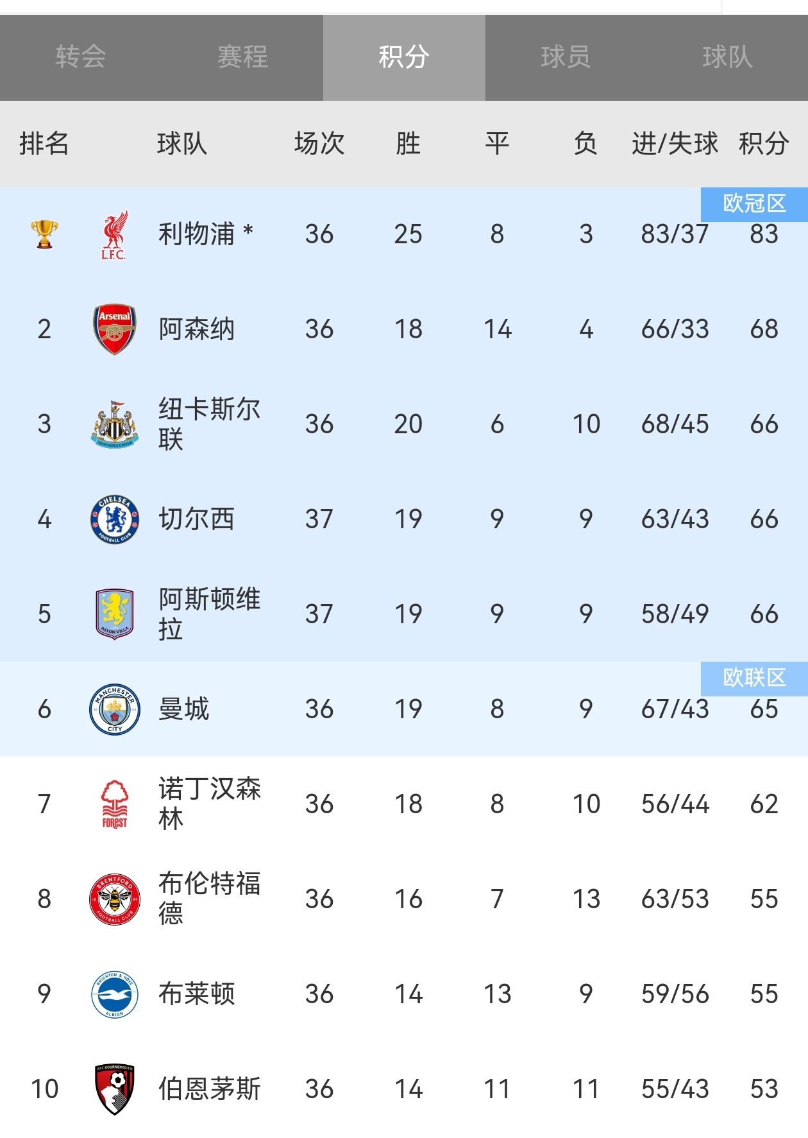Tap the 欧冠区 zone label
This screenshot has width=808, height=1138.
[754, 204]
